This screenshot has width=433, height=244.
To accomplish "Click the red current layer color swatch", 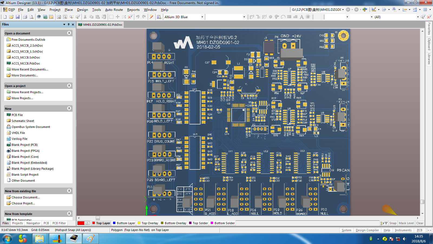I will [81, 223].
